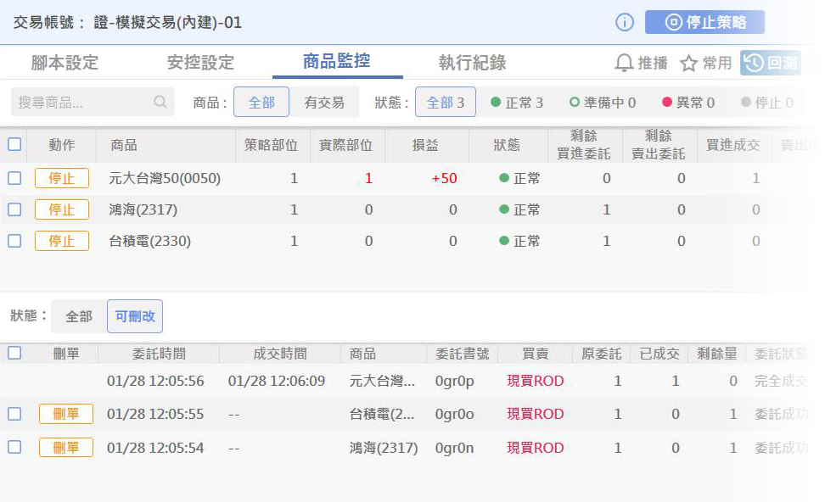Screen dimensions: 825x502
Task: Cancel the 鴻海(2317) order using 刪單
Action: pyautogui.click(x=66, y=448)
